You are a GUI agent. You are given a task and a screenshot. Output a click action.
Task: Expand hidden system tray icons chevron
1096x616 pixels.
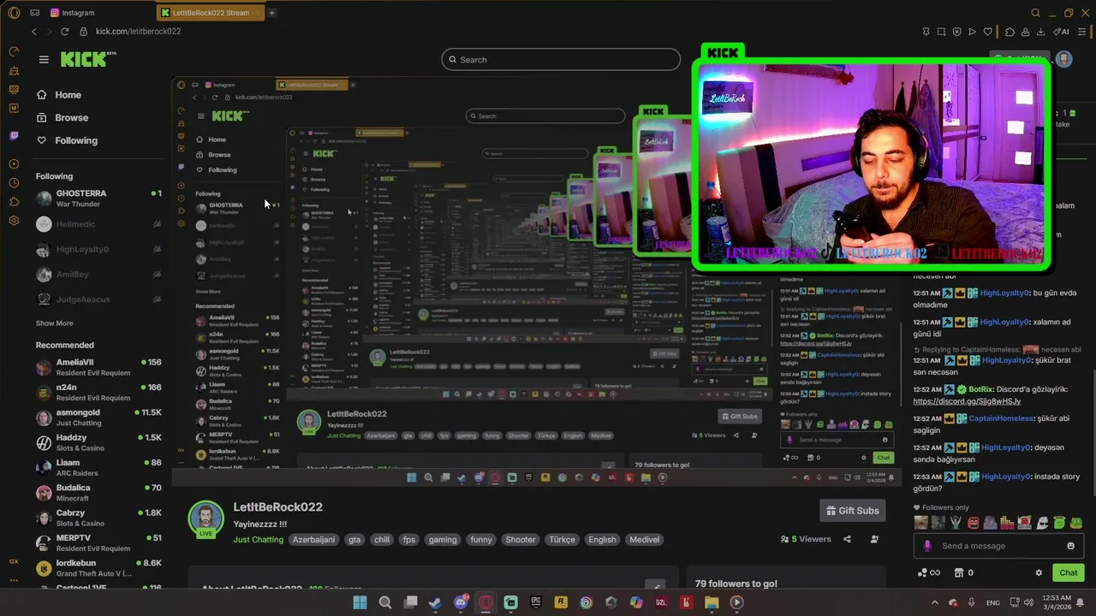tap(937, 602)
